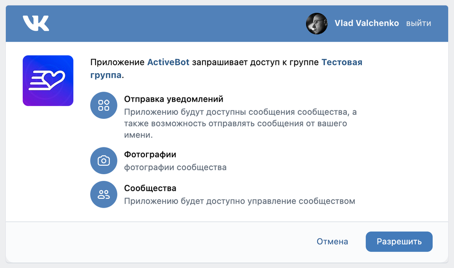Select the Фотографии permission heading
Viewport: 454px width, 268px height.
(x=150, y=155)
